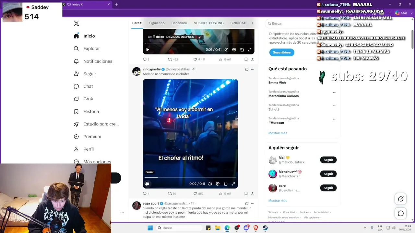This screenshot has height=233, width=415.
Task: Repost the post with 492 reposts
Action: click(x=173, y=60)
